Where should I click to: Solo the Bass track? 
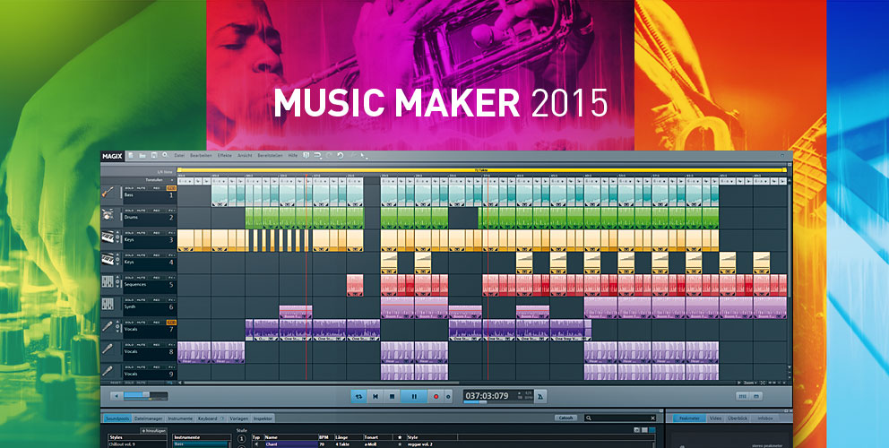128,188
